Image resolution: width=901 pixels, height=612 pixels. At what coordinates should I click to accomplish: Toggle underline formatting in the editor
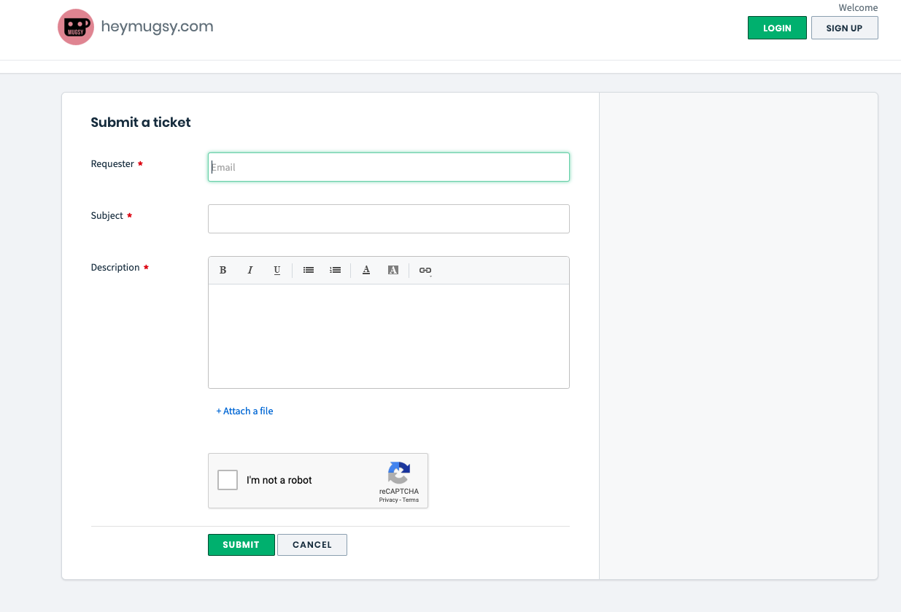point(277,270)
